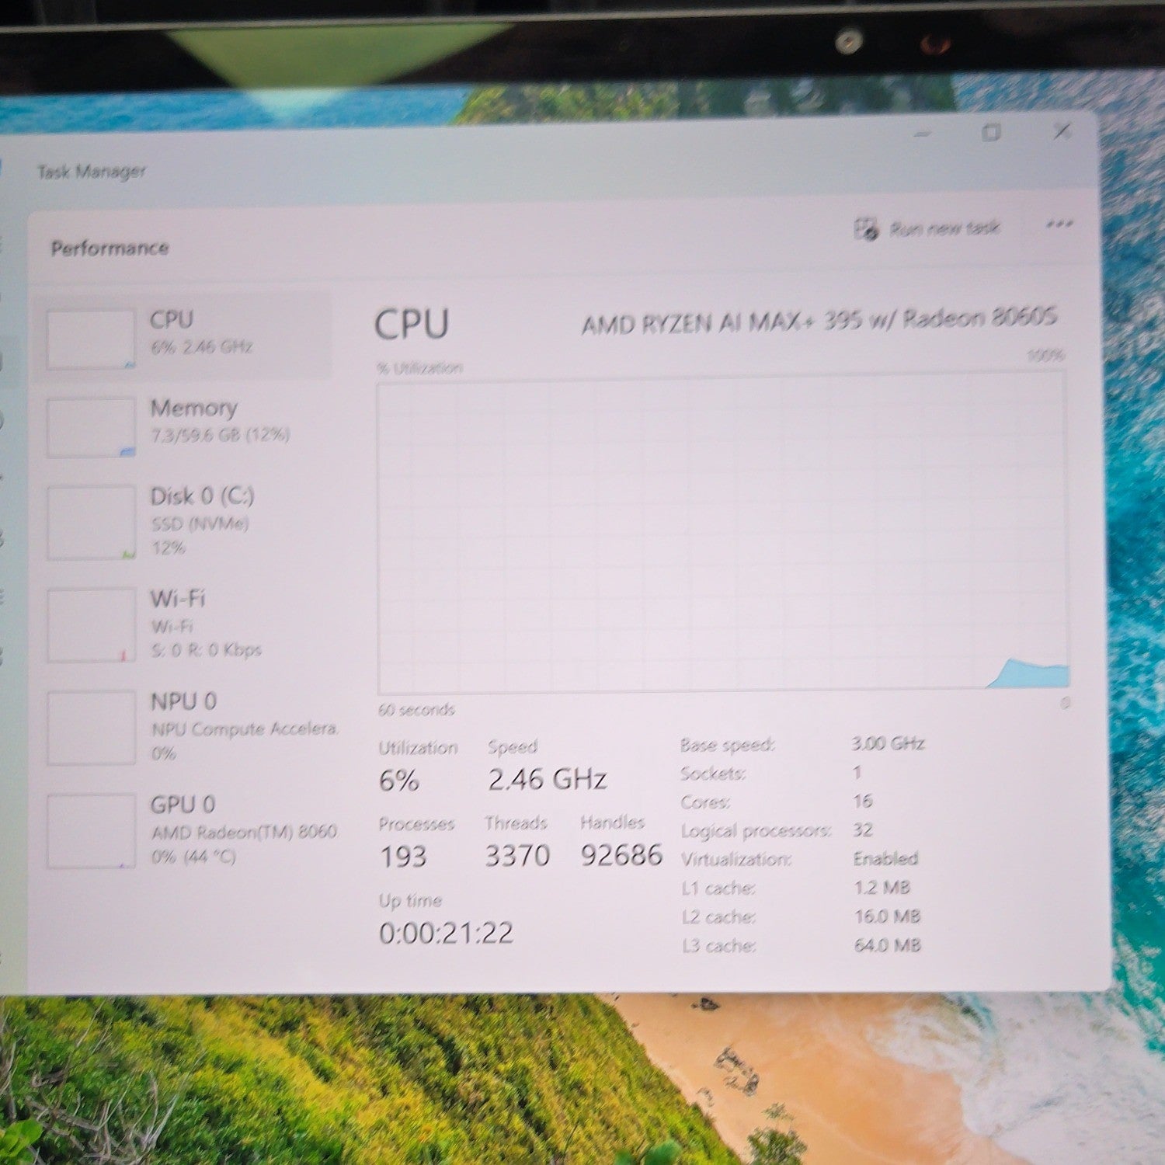Select the Wi-Fi thumbnail graph
Screen dimensions: 1165x1165
(x=92, y=625)
